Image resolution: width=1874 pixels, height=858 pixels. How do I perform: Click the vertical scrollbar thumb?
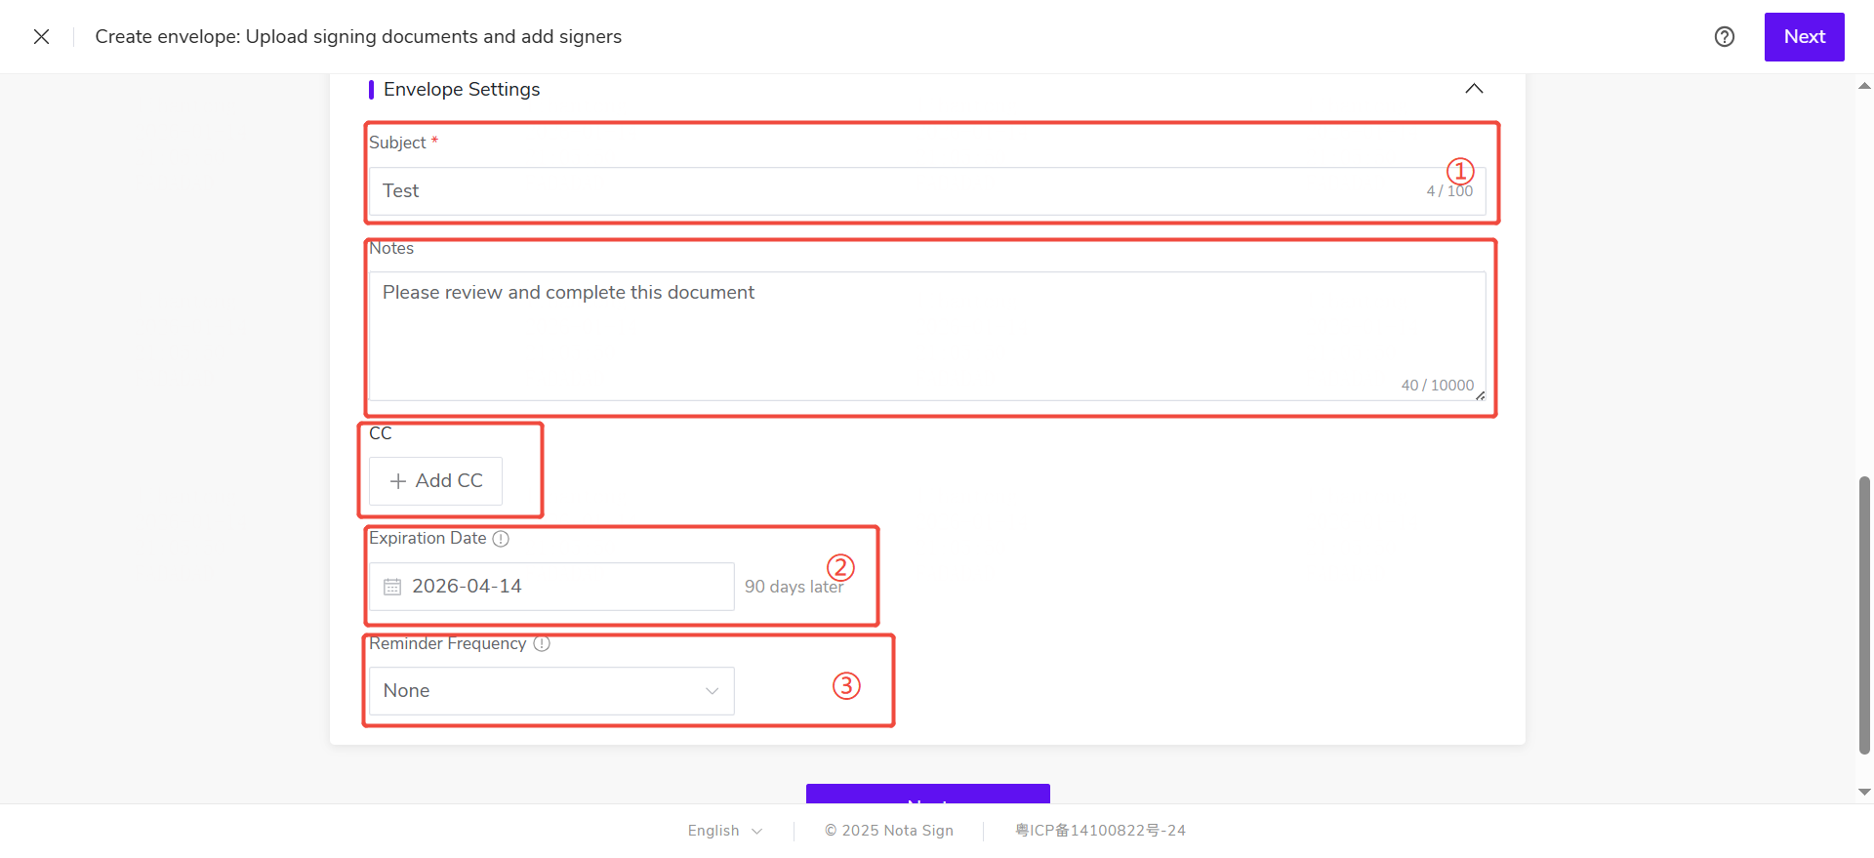tap(1864, 615)
